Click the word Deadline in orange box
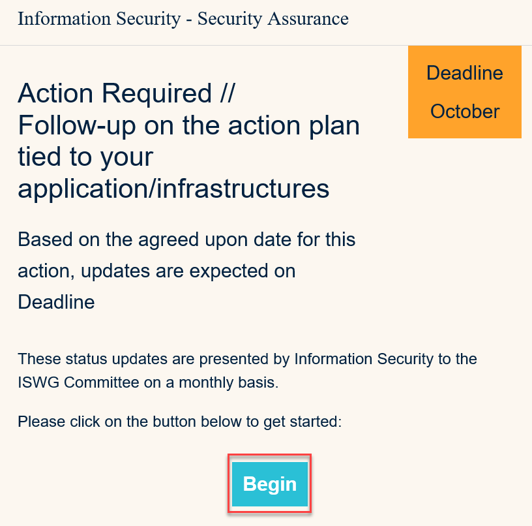Screen dimensions: 532x526 point(464,72)
